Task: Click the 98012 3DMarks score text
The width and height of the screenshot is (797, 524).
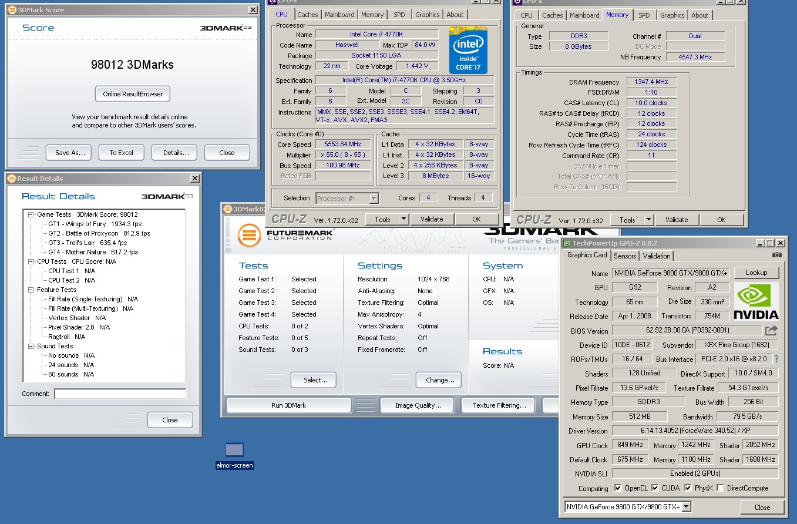Action: [132, 65]
